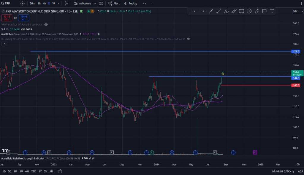Select the callout comment tool
Viewport: 304px width, 175px height.
264,11
